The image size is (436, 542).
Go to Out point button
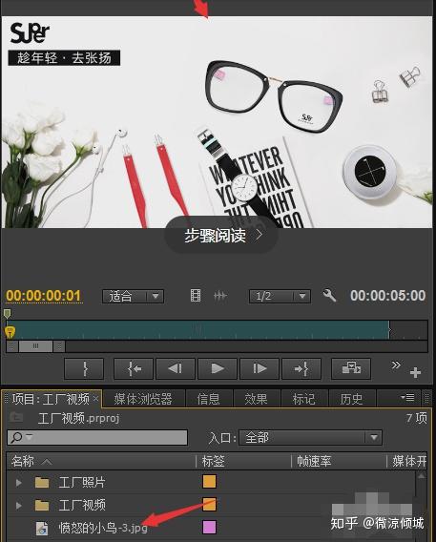tap(301, 369)
